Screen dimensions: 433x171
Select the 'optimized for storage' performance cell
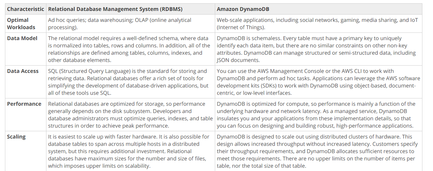[130, 115]
